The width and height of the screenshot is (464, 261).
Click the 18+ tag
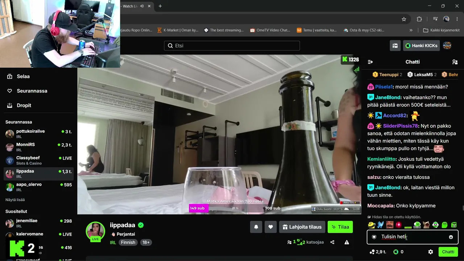(x=146, y=243)
